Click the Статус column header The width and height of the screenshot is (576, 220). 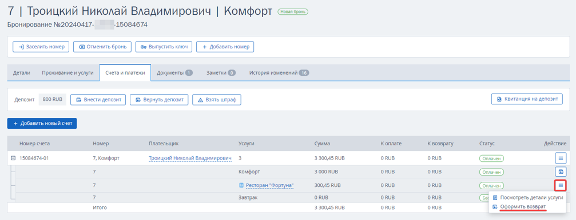click(487, 144)
